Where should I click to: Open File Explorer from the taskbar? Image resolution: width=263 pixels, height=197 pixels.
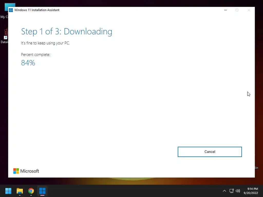click(20, 191)
